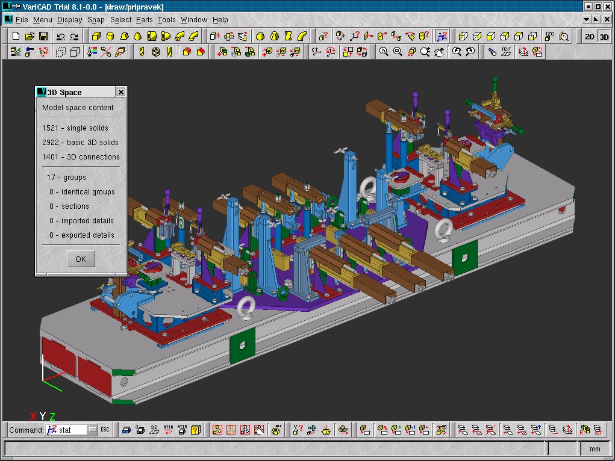Open the Parts menu
Image resolution: width=615 pixels, height=461 pixels.
click(x=144, y=20)
